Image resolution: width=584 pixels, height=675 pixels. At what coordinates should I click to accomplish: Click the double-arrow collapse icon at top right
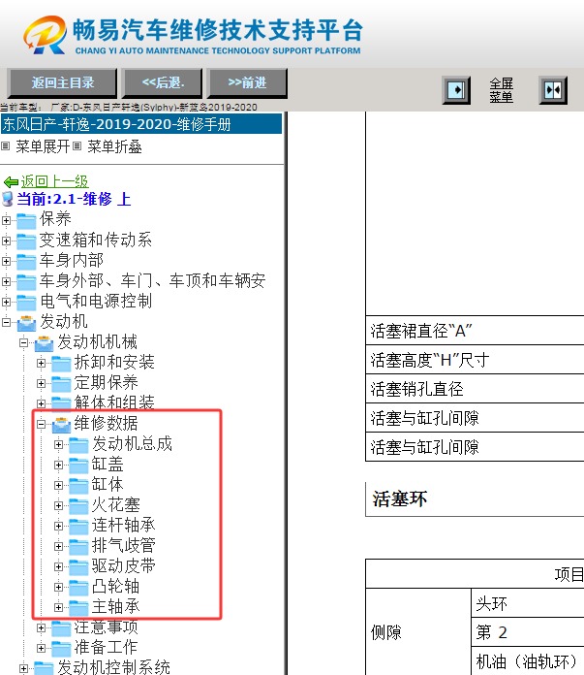[553, 90]
